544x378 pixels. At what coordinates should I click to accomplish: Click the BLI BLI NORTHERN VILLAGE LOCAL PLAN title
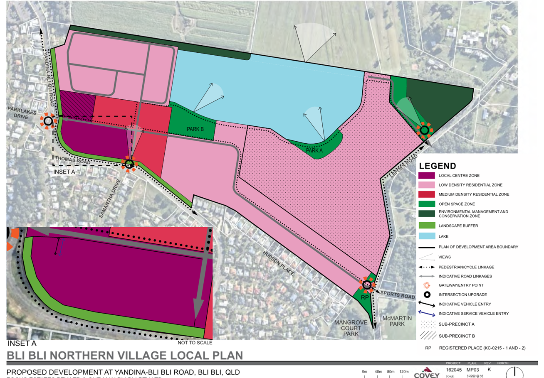click(x=125, y=355)
